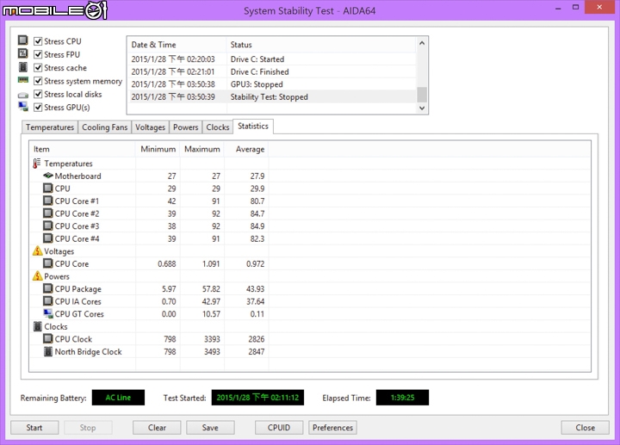The width and height of the screenshot is (620, 445).
Task: Click the AC Line battery status display
Action: (x=118, y=398)
